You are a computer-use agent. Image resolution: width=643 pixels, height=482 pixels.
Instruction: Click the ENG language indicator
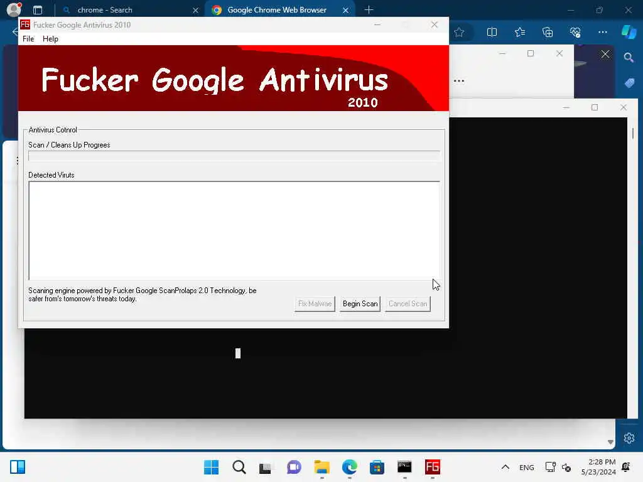click(527, 467)
